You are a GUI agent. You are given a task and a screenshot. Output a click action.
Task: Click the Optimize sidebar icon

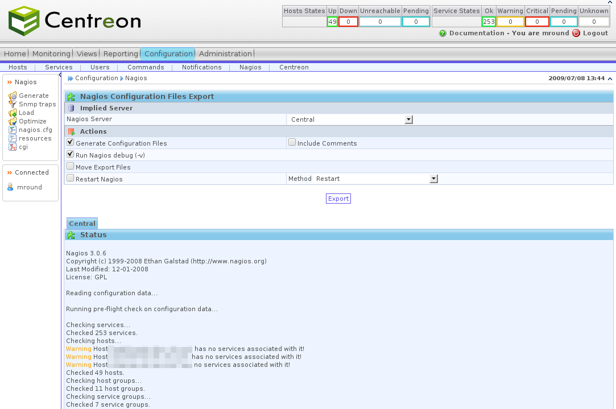click(13, 121)
